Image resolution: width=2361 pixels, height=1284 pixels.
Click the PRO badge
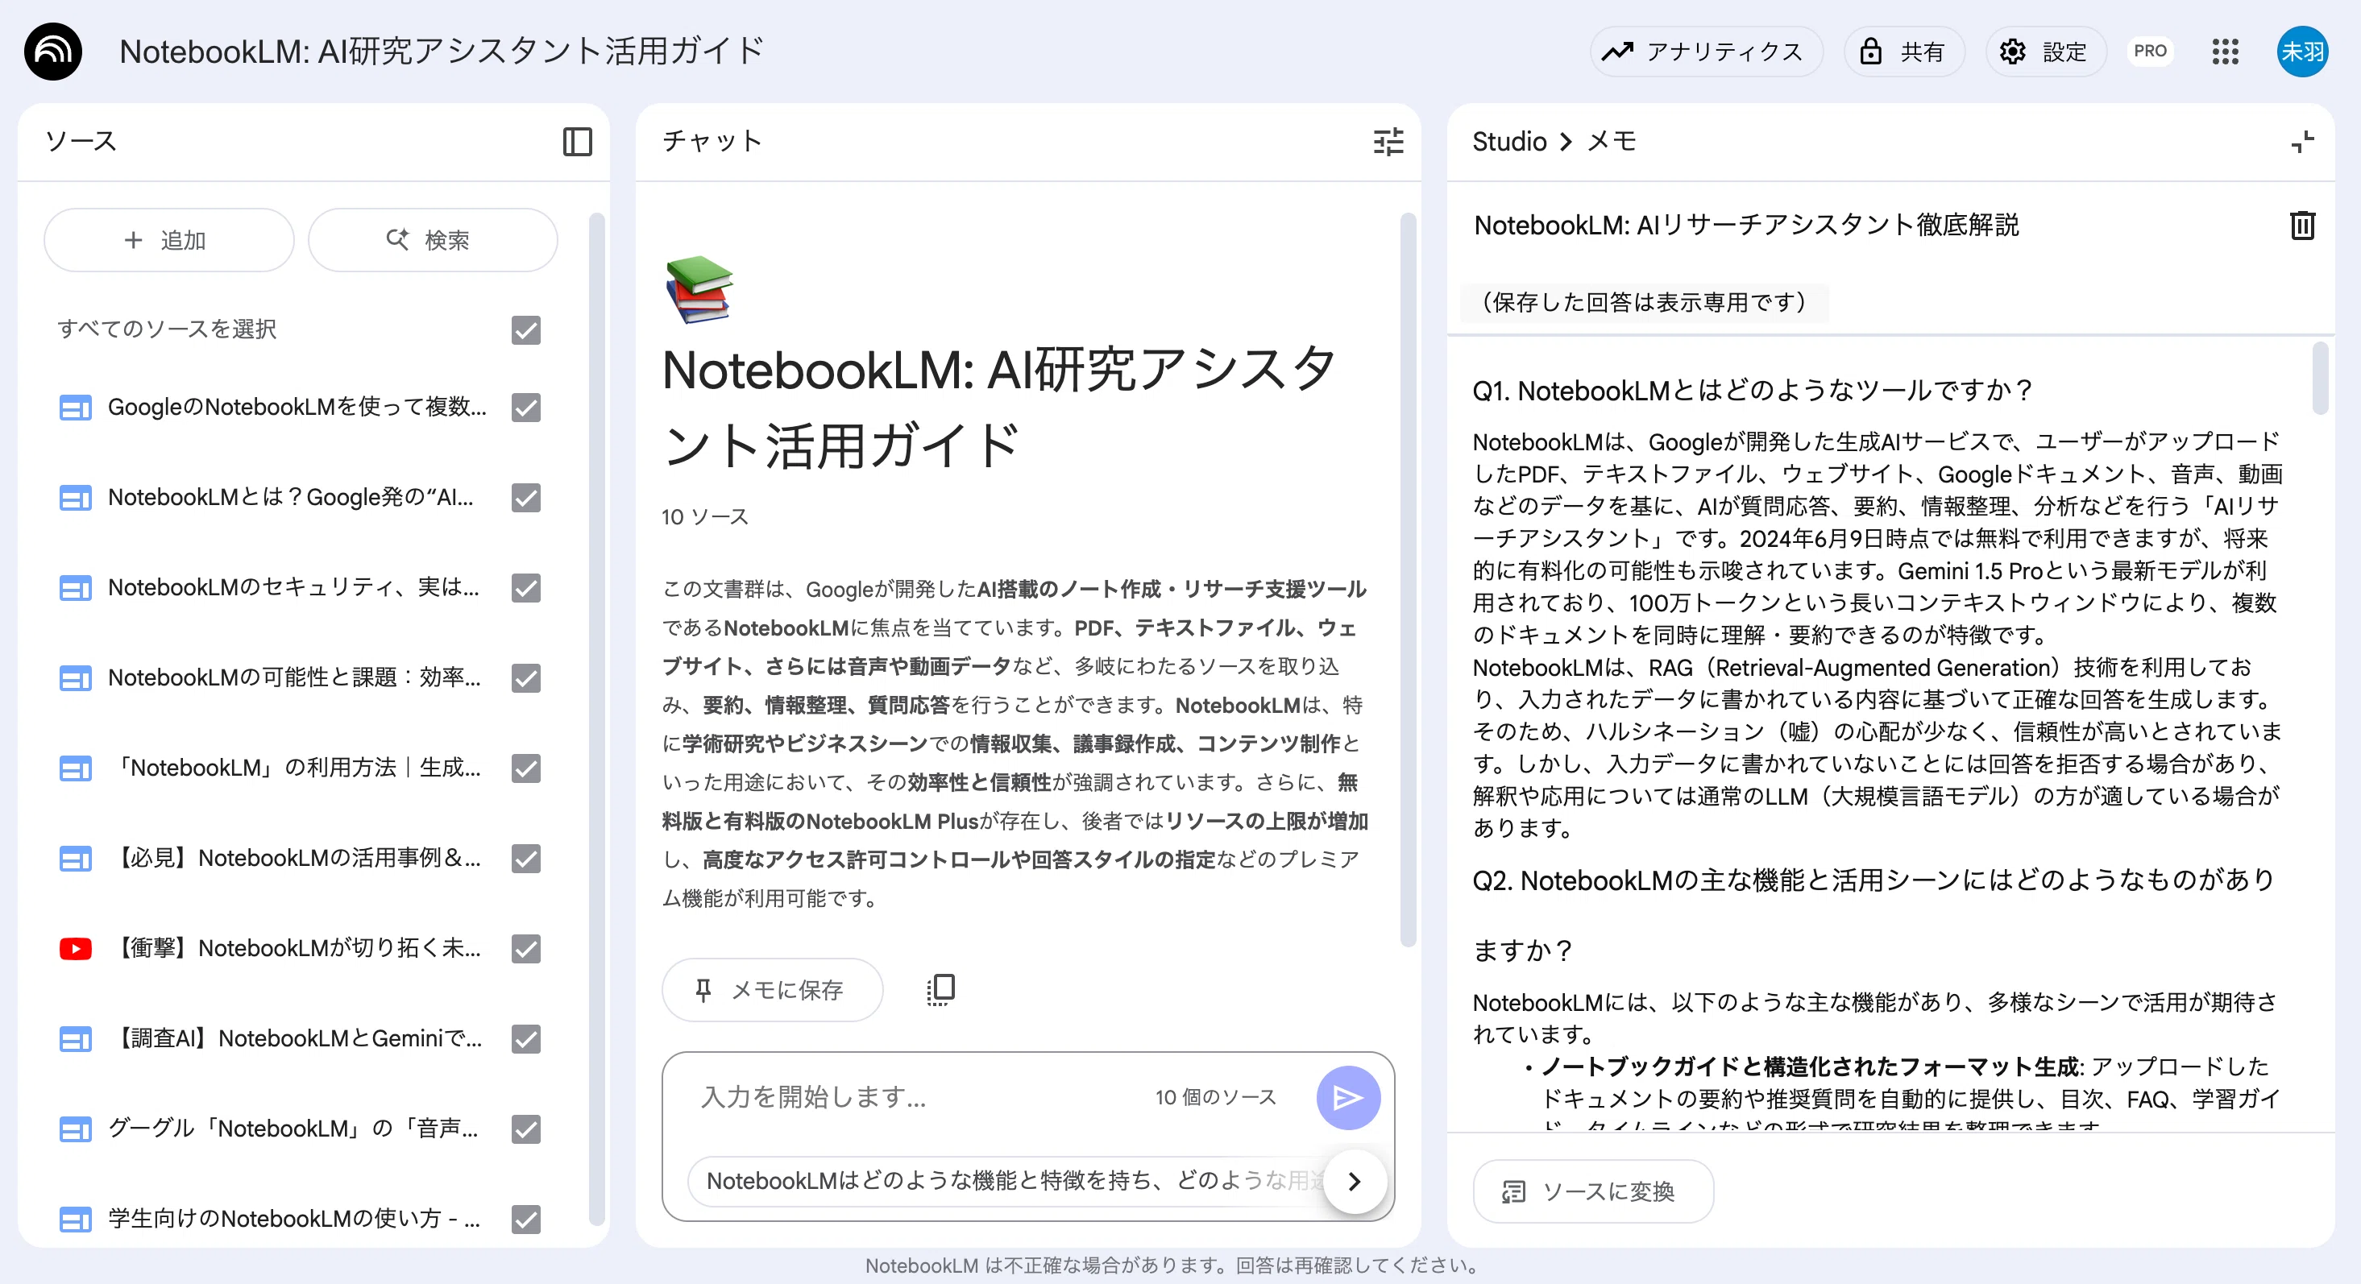2149,52
